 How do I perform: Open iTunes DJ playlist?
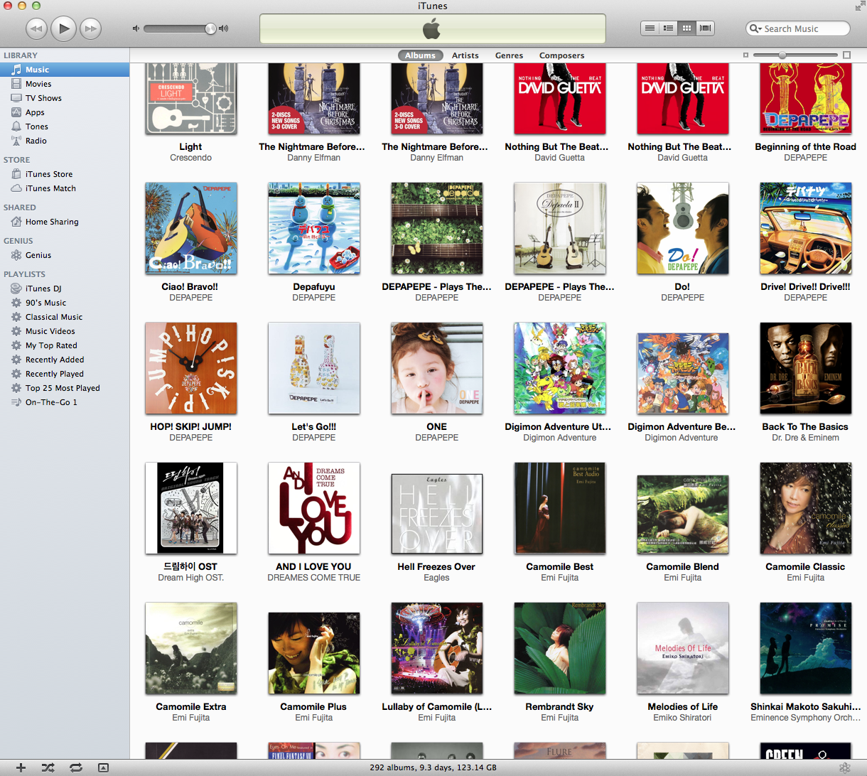point(65,289)
